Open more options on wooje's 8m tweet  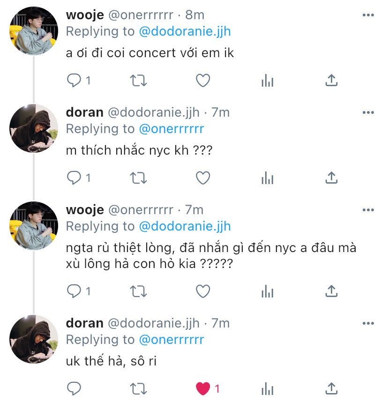click(x=368, y=15)
